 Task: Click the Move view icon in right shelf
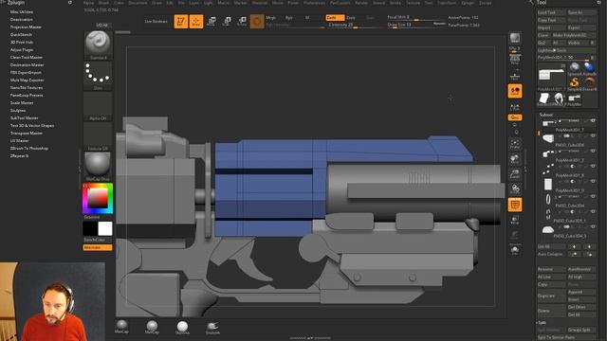pos(515,158)
